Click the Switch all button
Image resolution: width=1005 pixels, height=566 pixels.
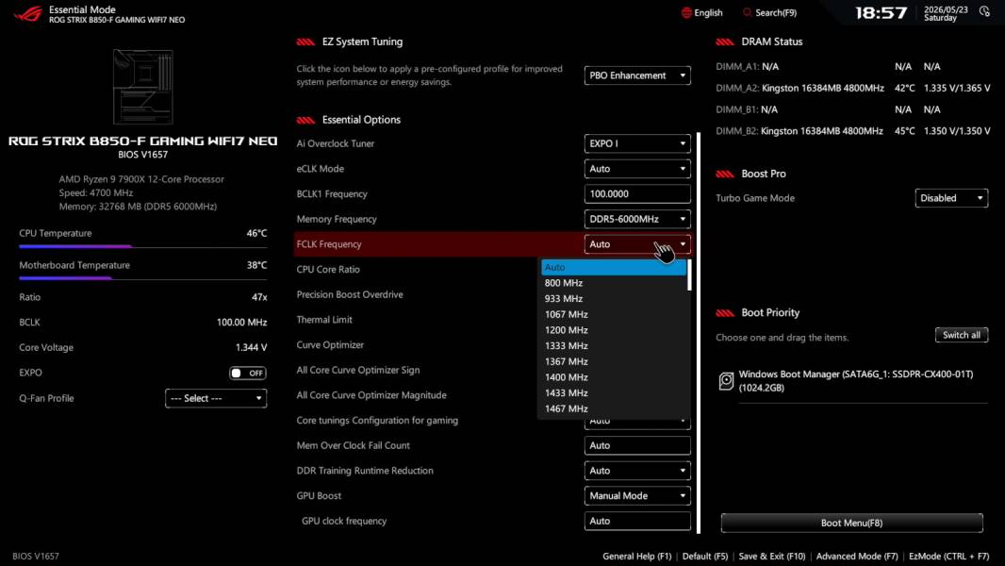(962, 335)
